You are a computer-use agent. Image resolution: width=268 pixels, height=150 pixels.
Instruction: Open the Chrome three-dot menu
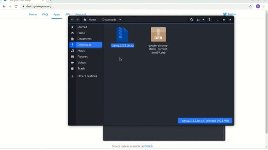click(264, 6)
